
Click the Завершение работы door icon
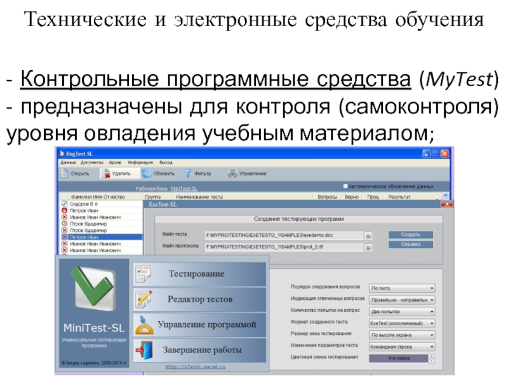[x=144, y=350]
